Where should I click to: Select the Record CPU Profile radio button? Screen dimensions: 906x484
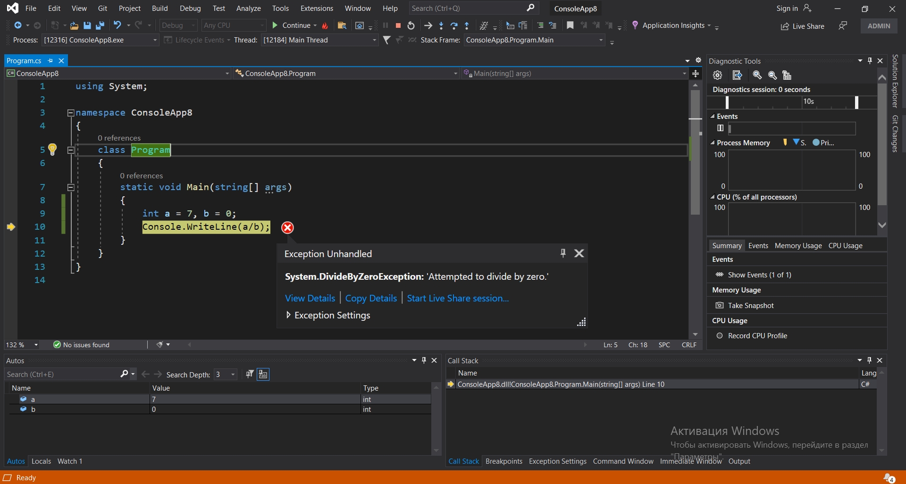click(x=720, y=336)
